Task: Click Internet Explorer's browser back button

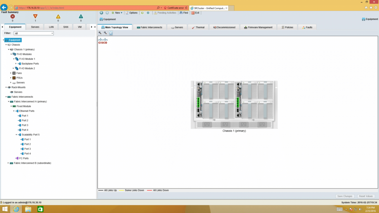Action: coord(4,7)
